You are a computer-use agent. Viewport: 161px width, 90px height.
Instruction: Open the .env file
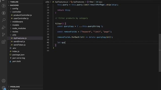(x=14, y=48)
